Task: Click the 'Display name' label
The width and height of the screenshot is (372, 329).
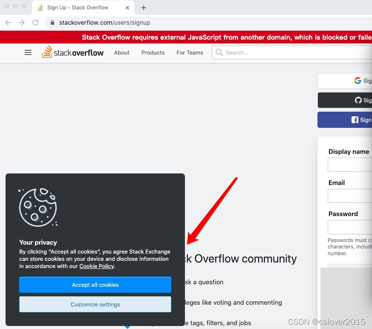Action: click(x=349, y=152)
